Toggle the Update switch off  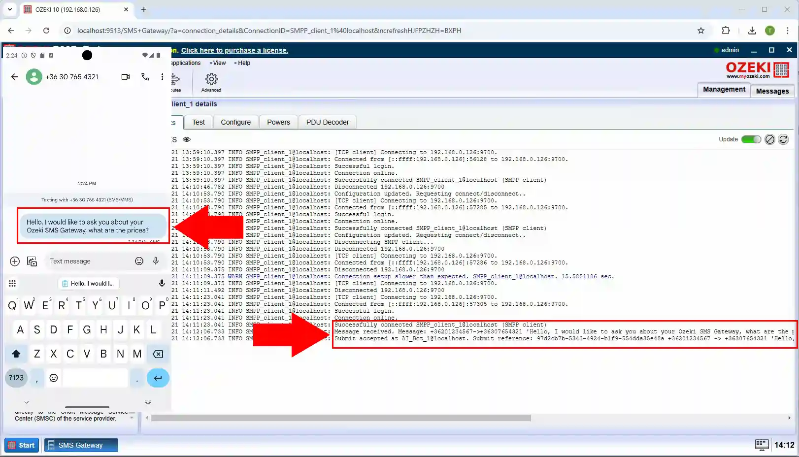(751, 139)
